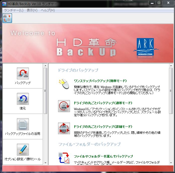Click the ARK Information Systems logo
Screen dimensions: 175x173
pos(145,47)
